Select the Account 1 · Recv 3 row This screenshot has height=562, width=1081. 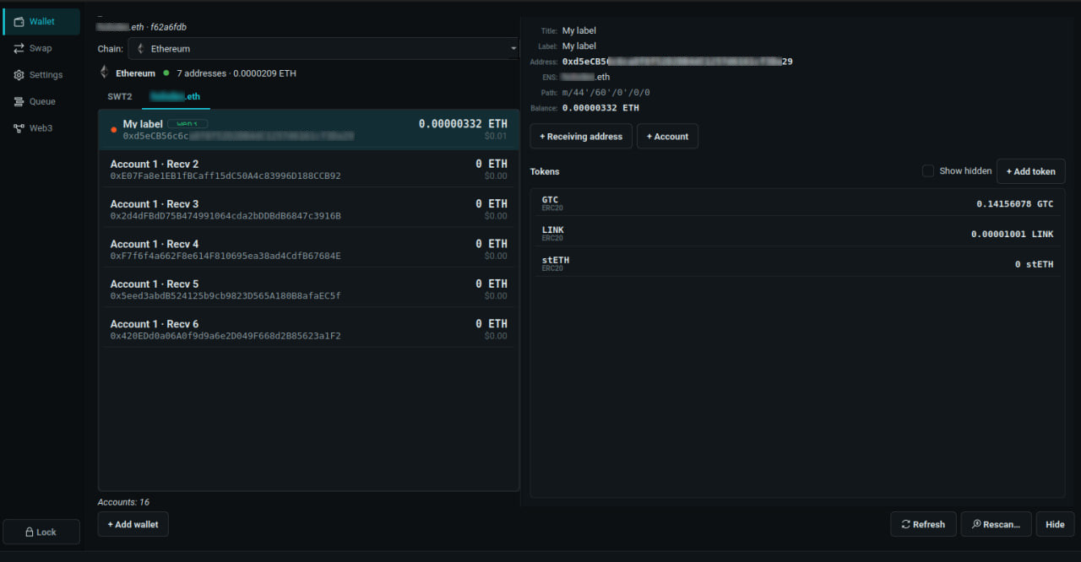(x=309, y=209)
